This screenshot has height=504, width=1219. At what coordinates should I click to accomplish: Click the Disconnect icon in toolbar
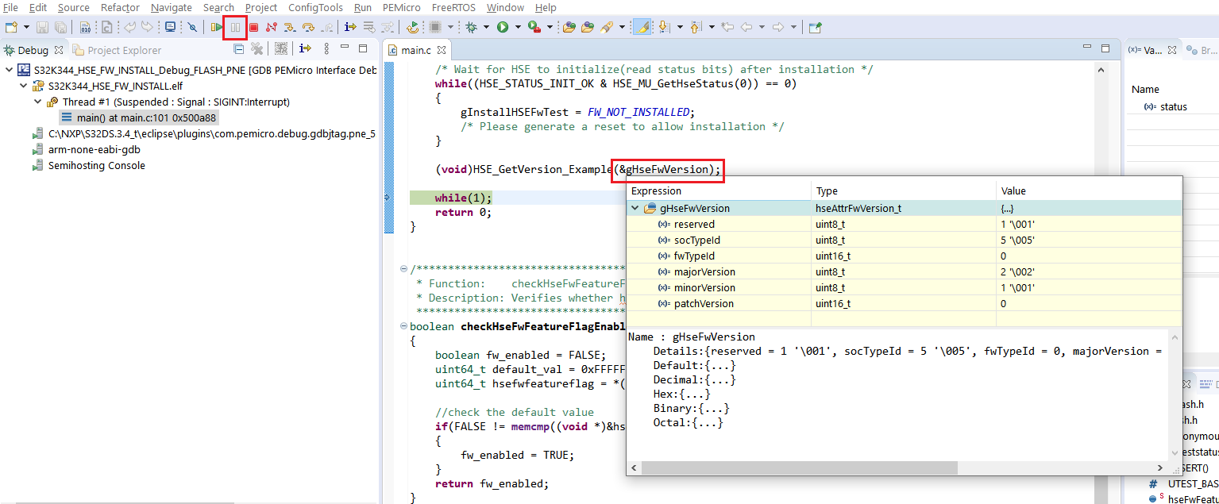[x=272, y=28]
